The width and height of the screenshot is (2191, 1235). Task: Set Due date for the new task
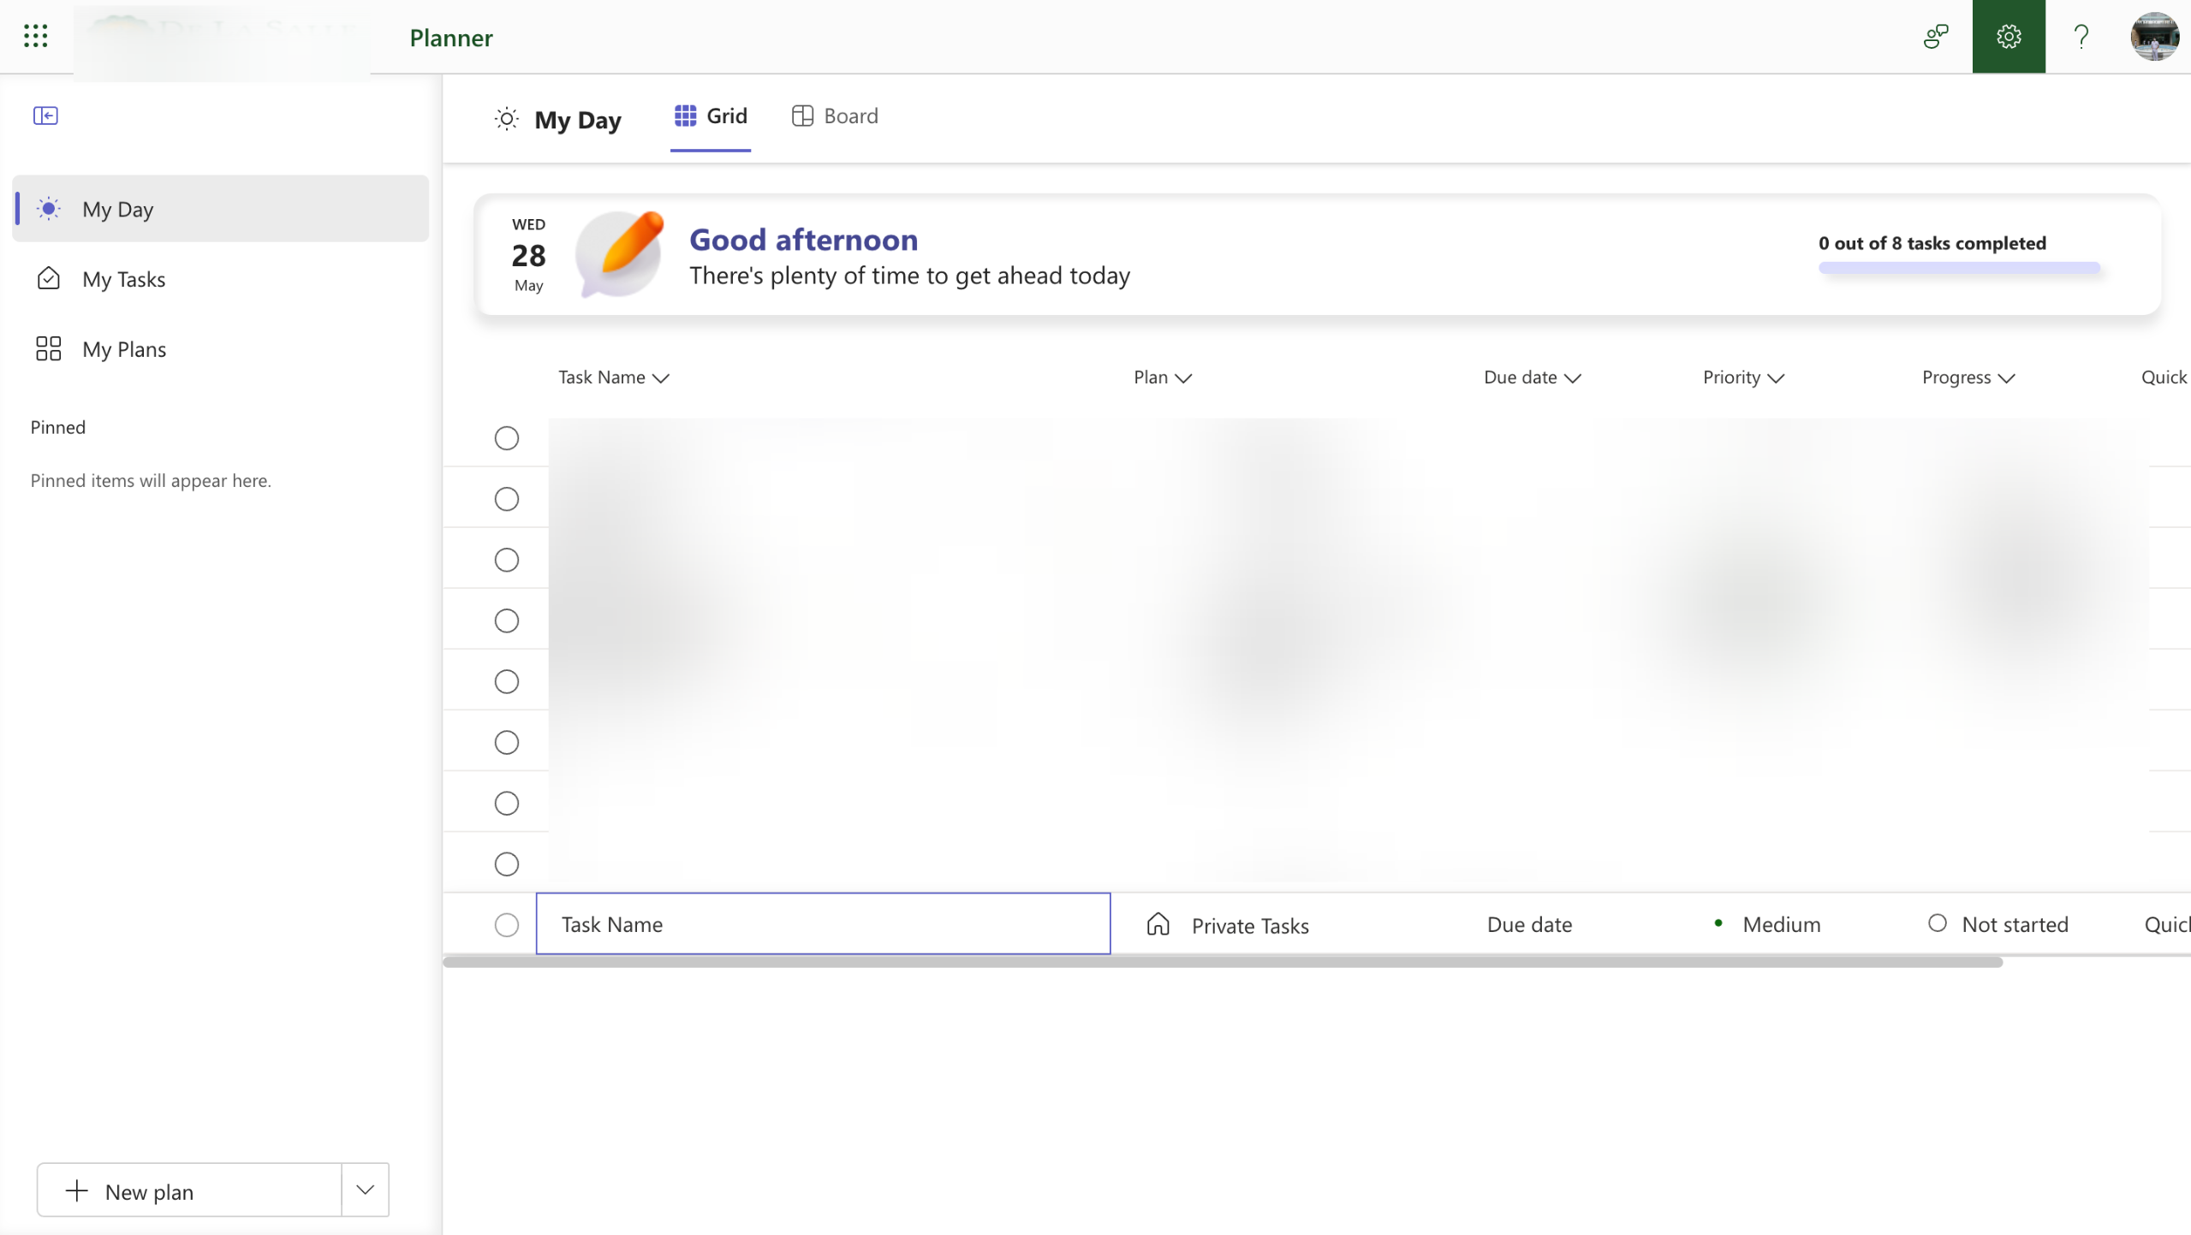pos(1529,924)
